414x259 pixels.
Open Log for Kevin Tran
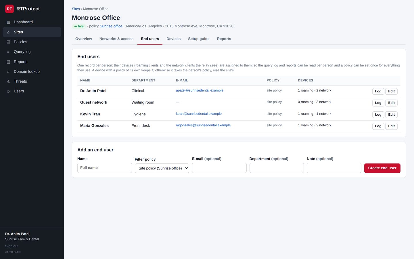point(378,115)
